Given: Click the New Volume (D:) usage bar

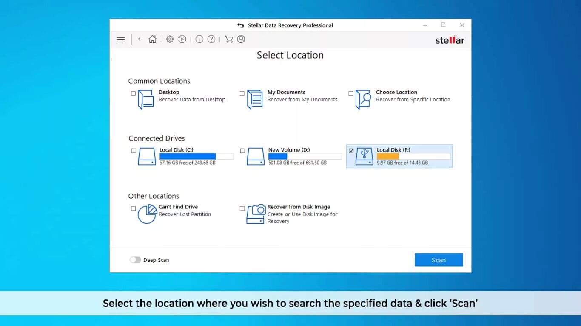Looking at the screenshot, I should (305, 156).
